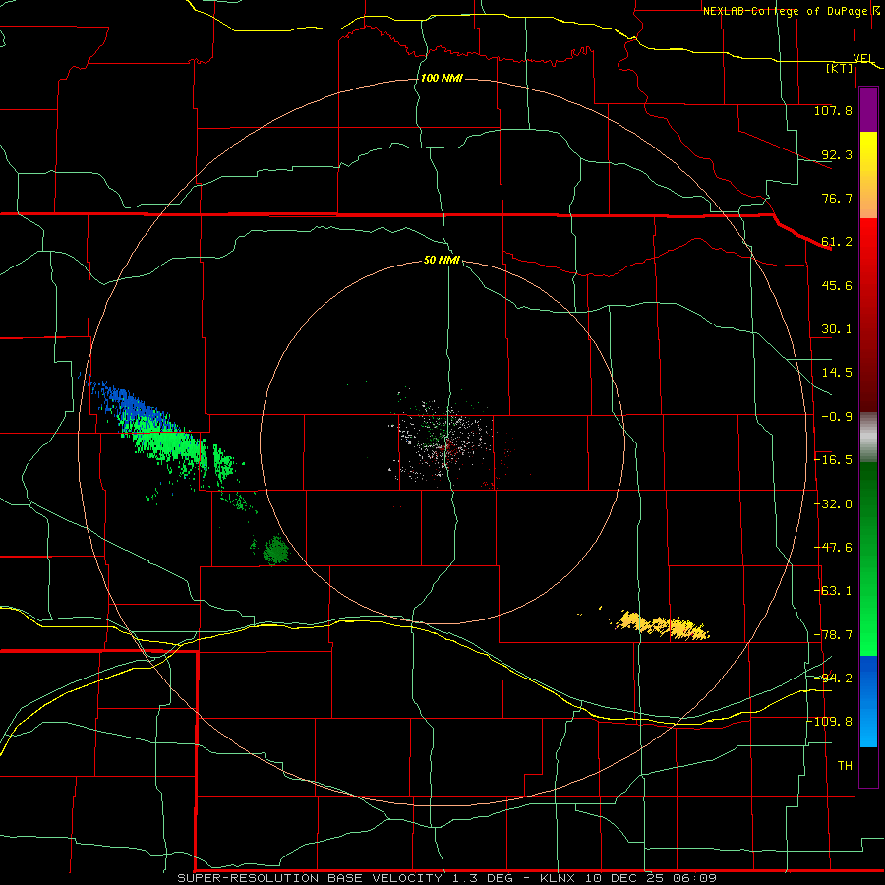Select the 14.5 scale value
Screen dimensions: 885x885
(x=837, y=373)
